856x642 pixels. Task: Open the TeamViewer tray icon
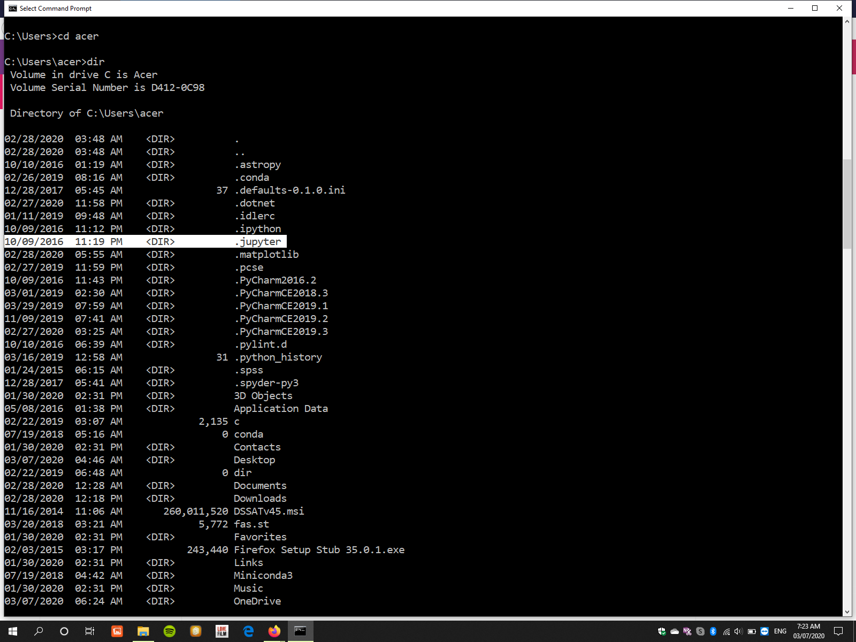pyautogui.click(x=765, y=631)
